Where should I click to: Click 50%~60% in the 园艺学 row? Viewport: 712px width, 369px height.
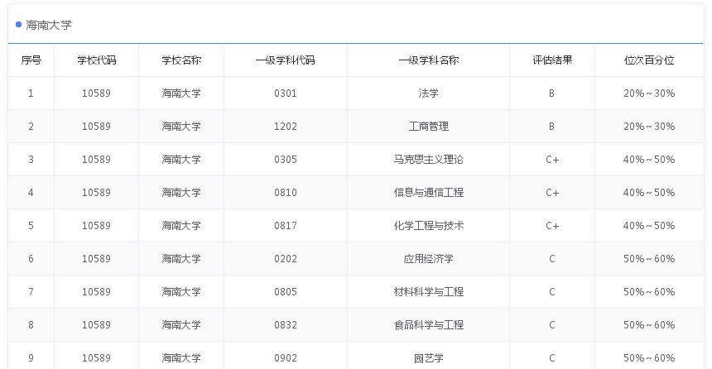(x=649, y=358)
